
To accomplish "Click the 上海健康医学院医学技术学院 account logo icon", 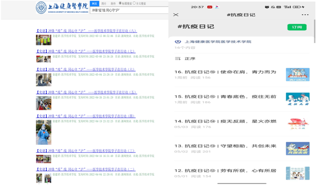I will click(x=178, y=42).
